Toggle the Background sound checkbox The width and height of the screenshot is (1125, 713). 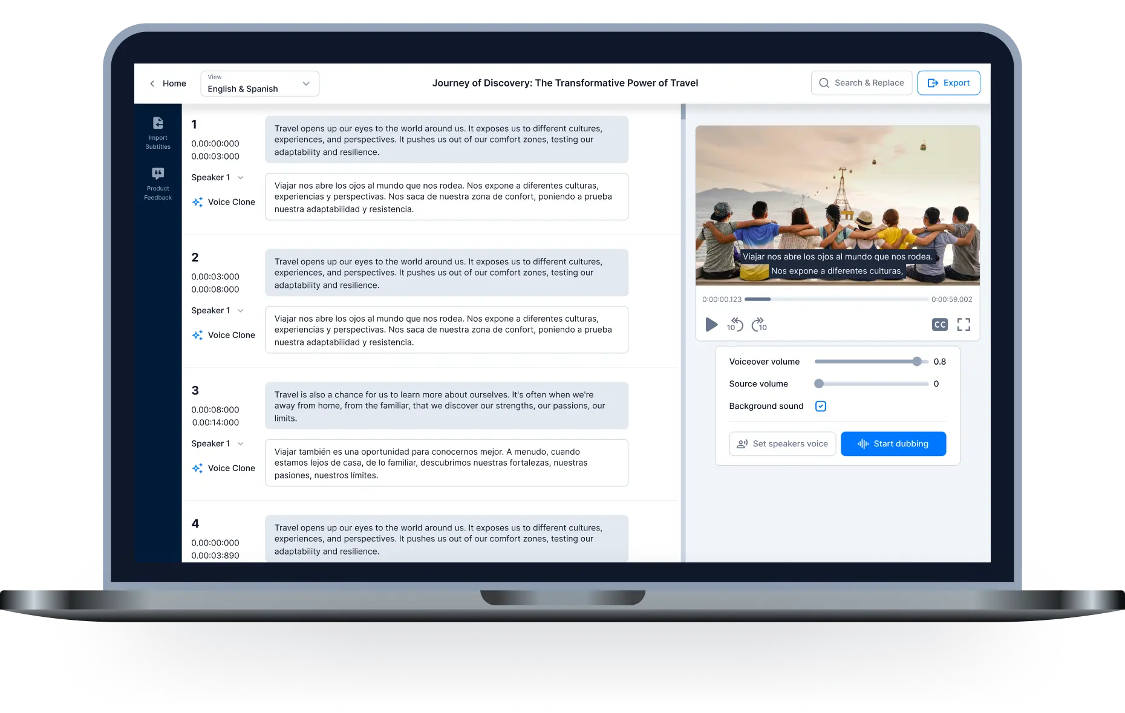pos(820,406)
